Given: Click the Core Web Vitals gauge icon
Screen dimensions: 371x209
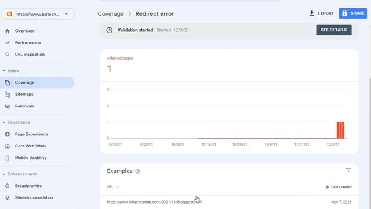Looking at the screenshot, I should 8,146.
